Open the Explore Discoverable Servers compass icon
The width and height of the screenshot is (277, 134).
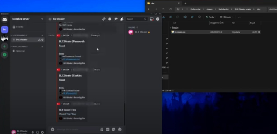[5, 55]
